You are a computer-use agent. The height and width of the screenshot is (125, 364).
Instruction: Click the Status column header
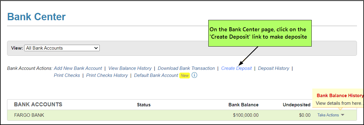[x=144, y=105]
